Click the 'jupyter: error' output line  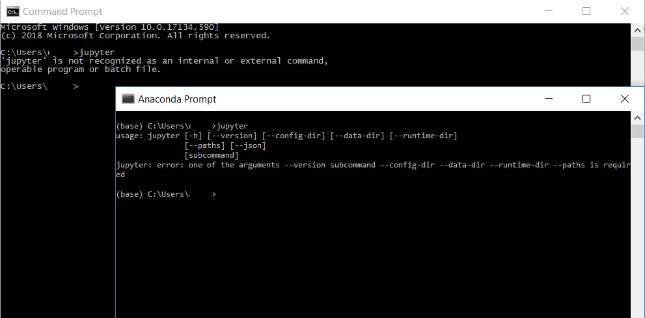pos(373,165)
